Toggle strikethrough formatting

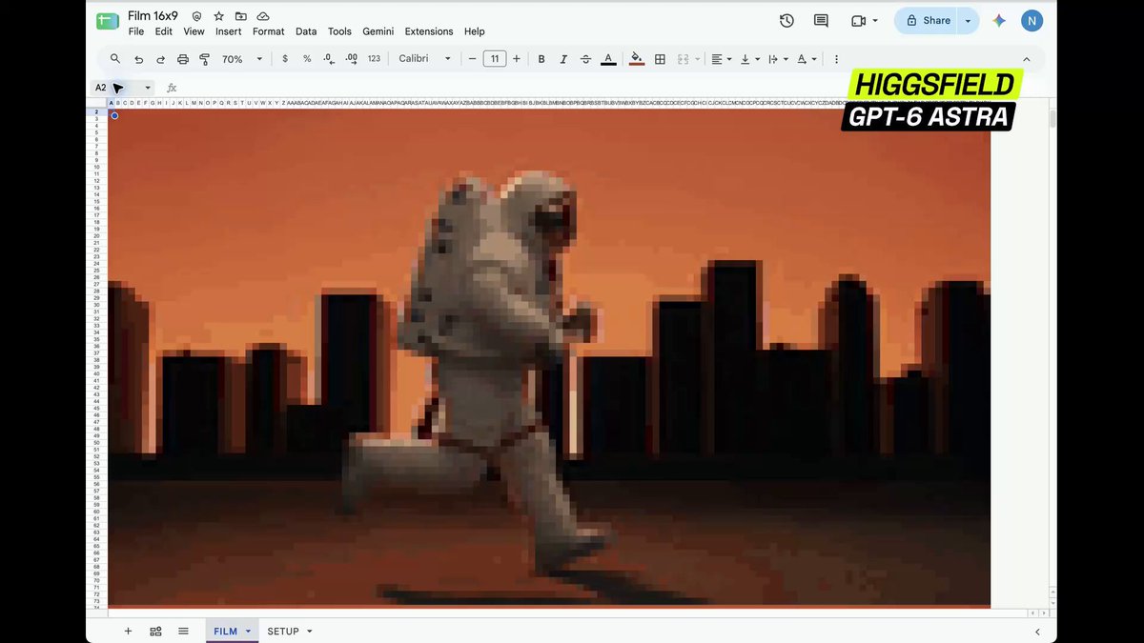pyautogui.click(x=585, y=59)
